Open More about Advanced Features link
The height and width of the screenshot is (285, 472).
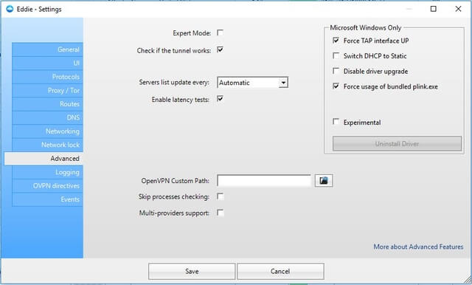418,247
